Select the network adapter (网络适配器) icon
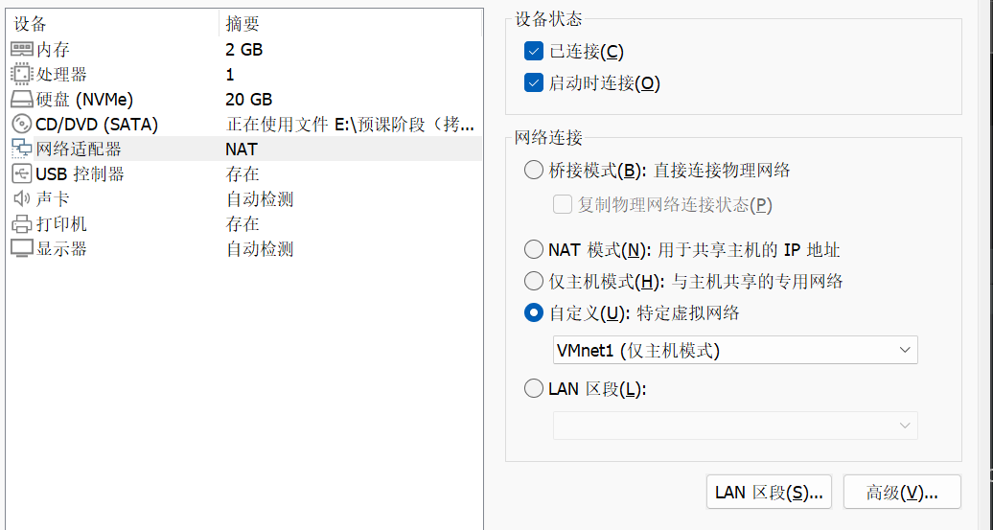This screenshot has width=993, height=530. (x=21, y=149)
